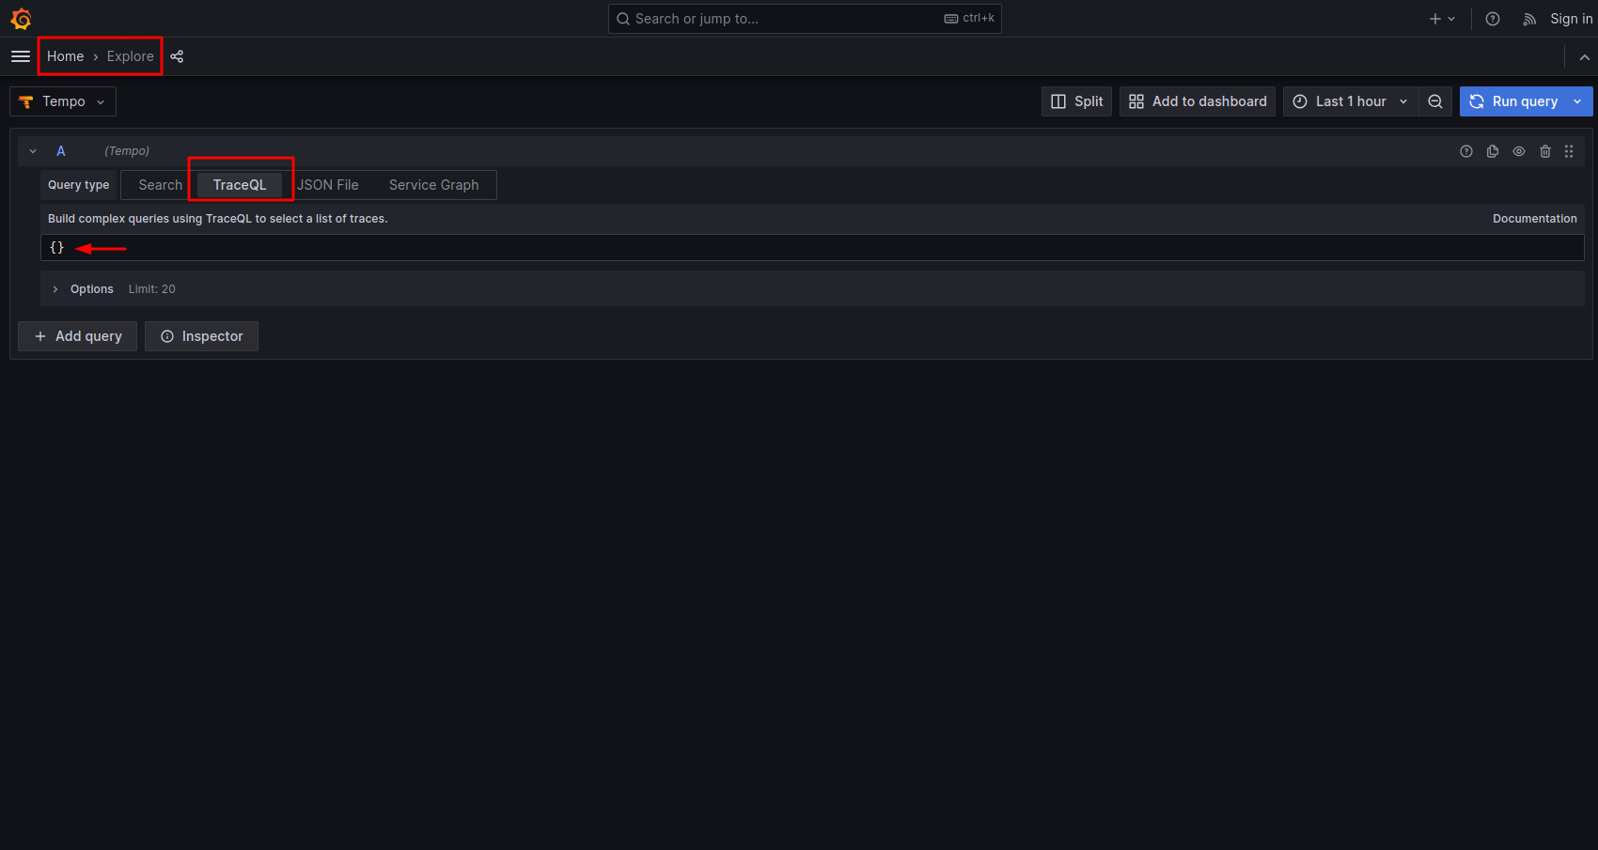The image size is (1598, 850).
Task: Click the query name A label
Action: point(61,151)
